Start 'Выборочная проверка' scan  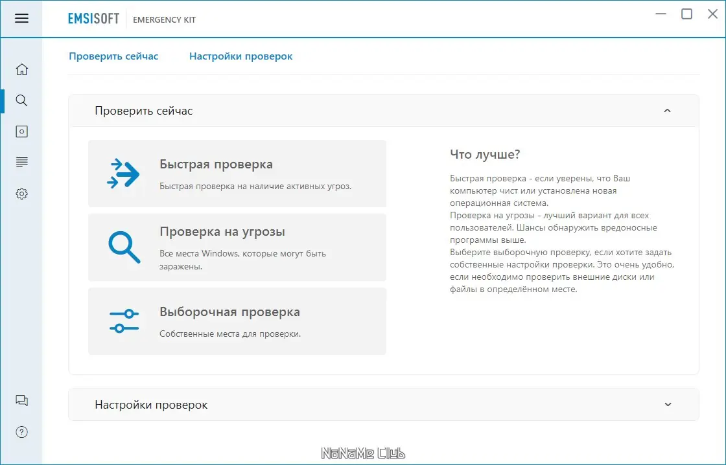[237, 321]
